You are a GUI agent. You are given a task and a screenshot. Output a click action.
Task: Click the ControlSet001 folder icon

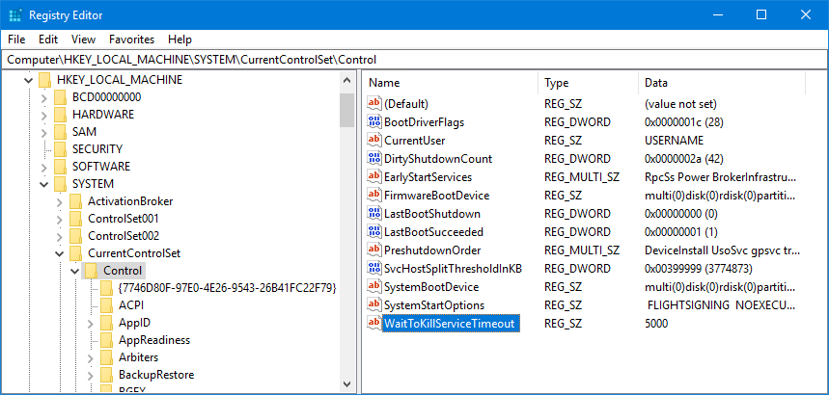point(76,219)
